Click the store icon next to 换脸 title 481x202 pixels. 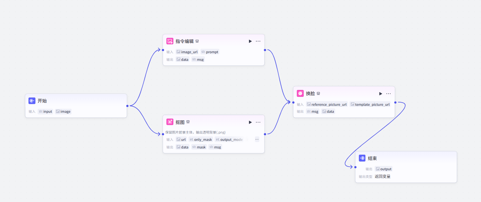(x=318, y=93)
